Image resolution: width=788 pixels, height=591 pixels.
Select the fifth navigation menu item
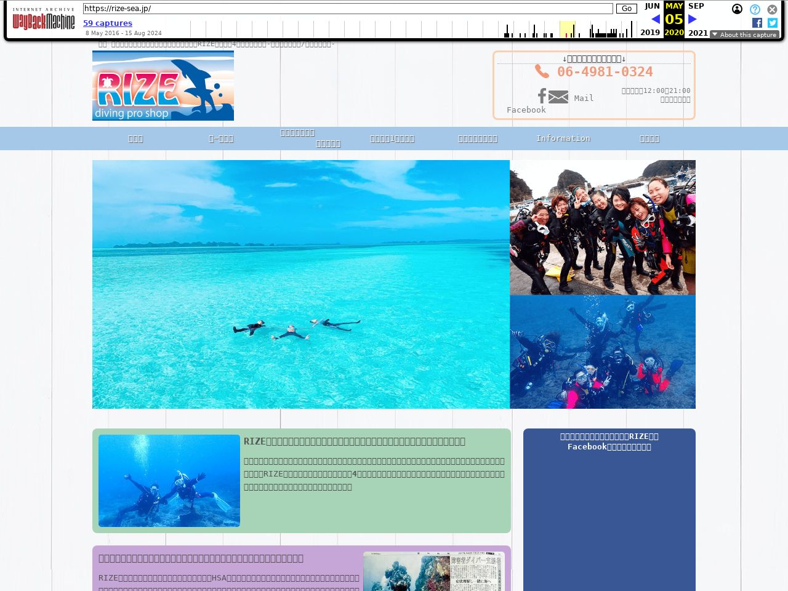478,139
